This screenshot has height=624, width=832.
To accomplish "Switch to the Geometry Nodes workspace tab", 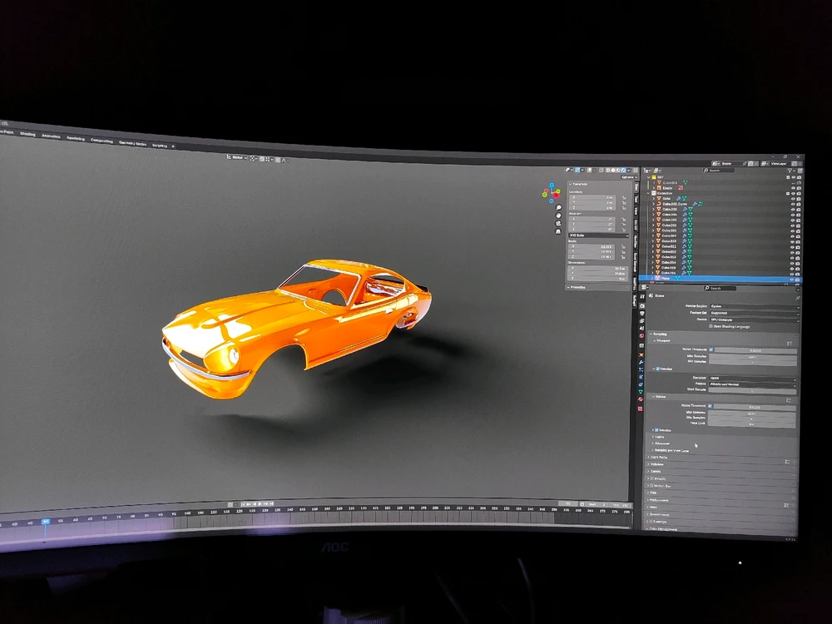I will click(x=131, y=142).
